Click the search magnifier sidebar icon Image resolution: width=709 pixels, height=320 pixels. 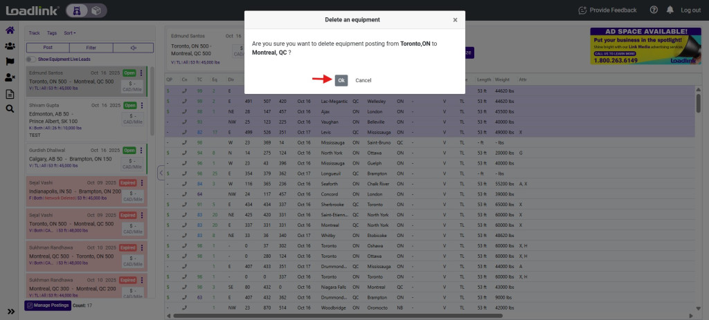10,109
